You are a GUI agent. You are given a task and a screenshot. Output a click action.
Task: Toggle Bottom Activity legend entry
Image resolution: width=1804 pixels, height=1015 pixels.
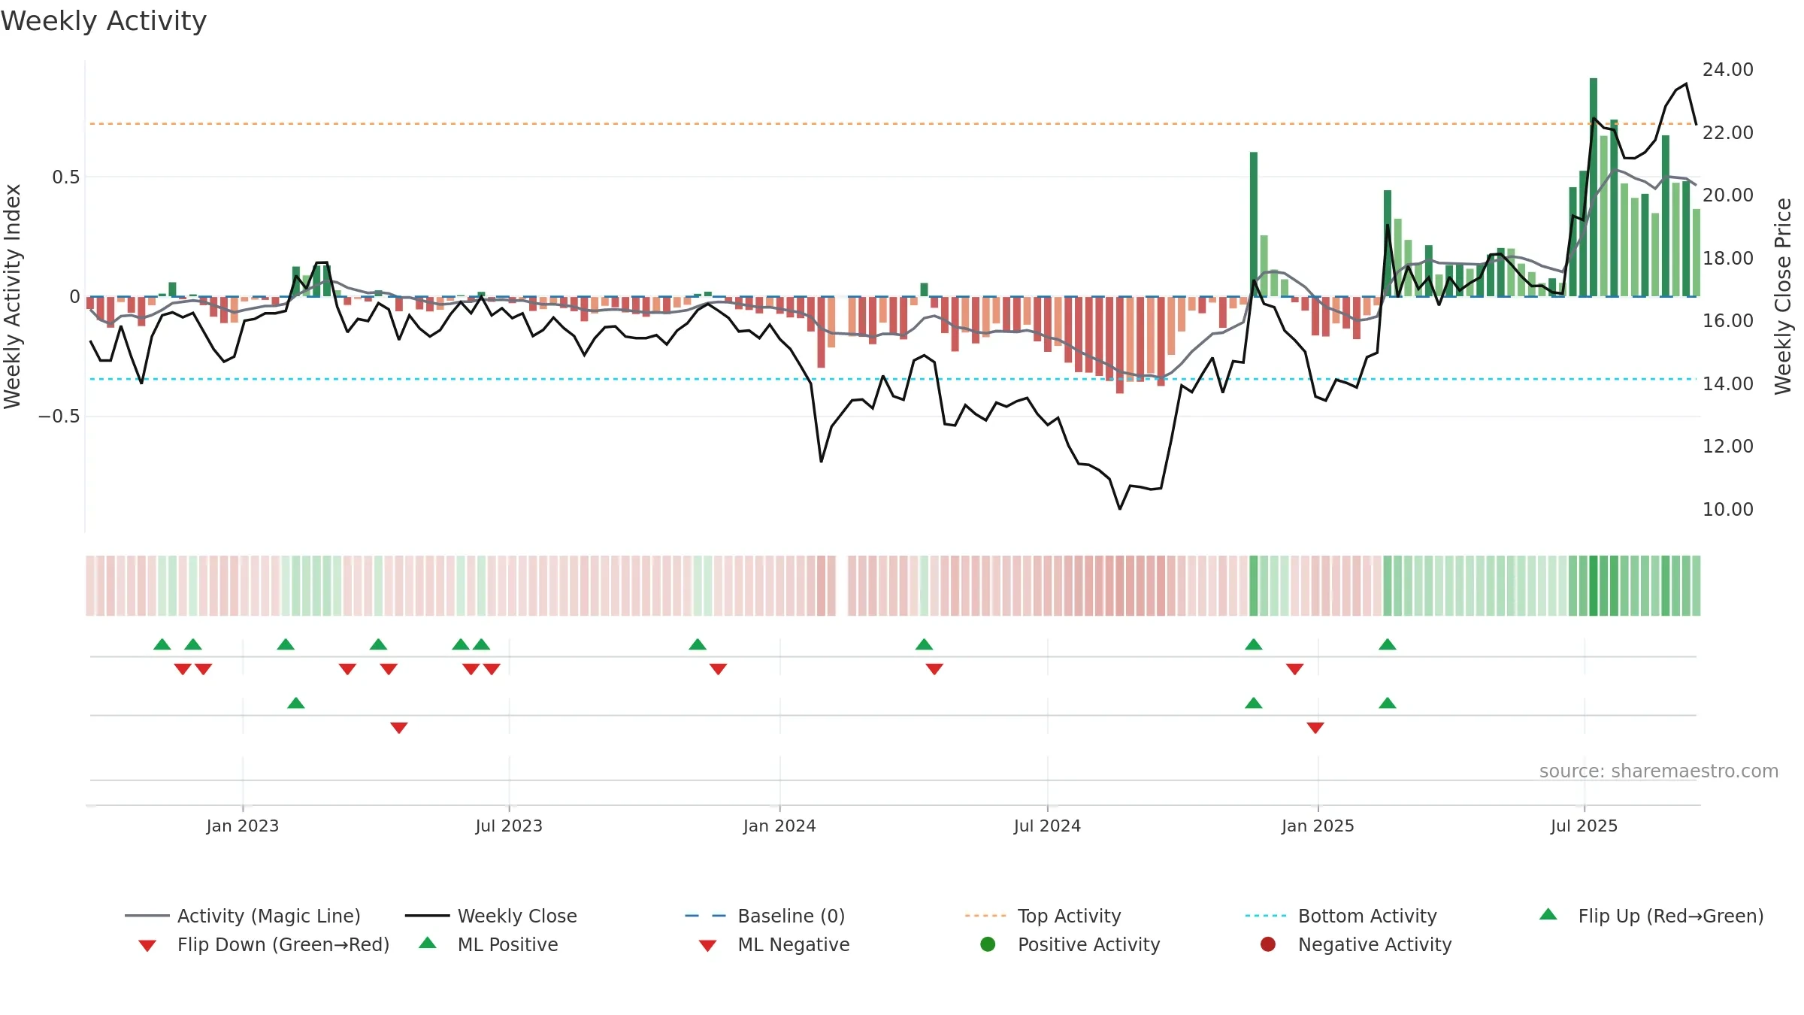click(1341, 916)
